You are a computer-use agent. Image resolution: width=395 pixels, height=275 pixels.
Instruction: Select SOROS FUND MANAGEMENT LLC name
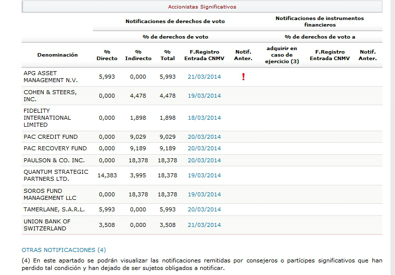pyautogui.click(x=50, y=194)
